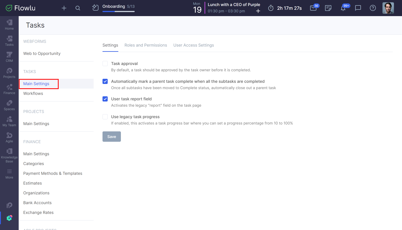
Task: Uncheck auto-complete parent task option
Action: tap(105, 81)
